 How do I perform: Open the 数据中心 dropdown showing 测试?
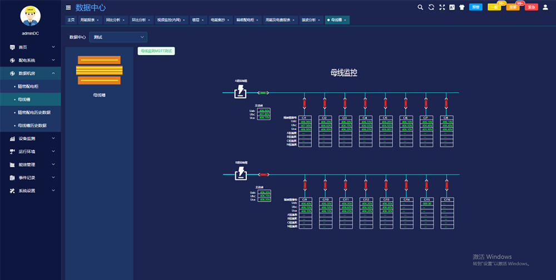tap(118, 37)
